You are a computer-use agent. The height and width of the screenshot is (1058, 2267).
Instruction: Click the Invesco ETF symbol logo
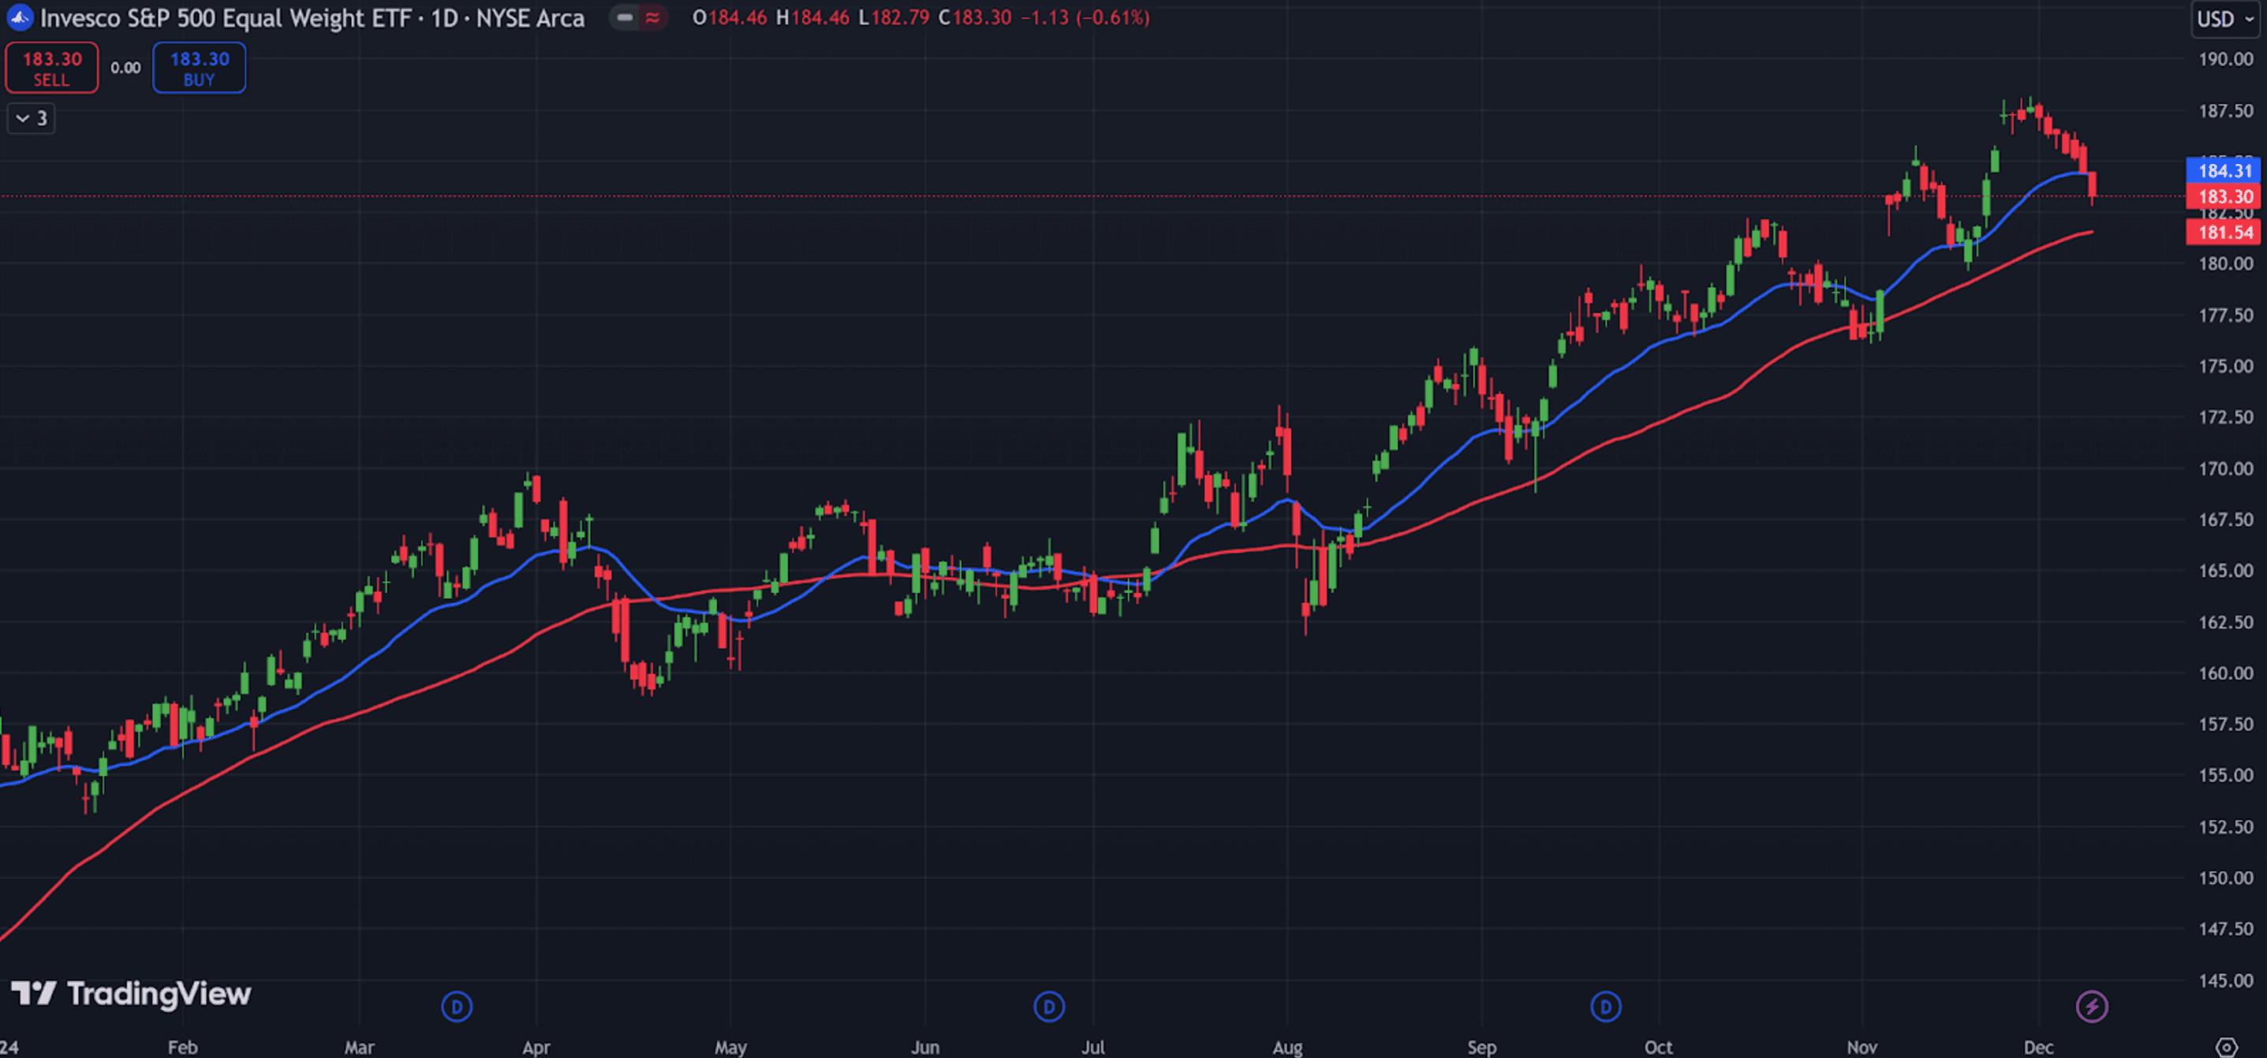[20, 17]
